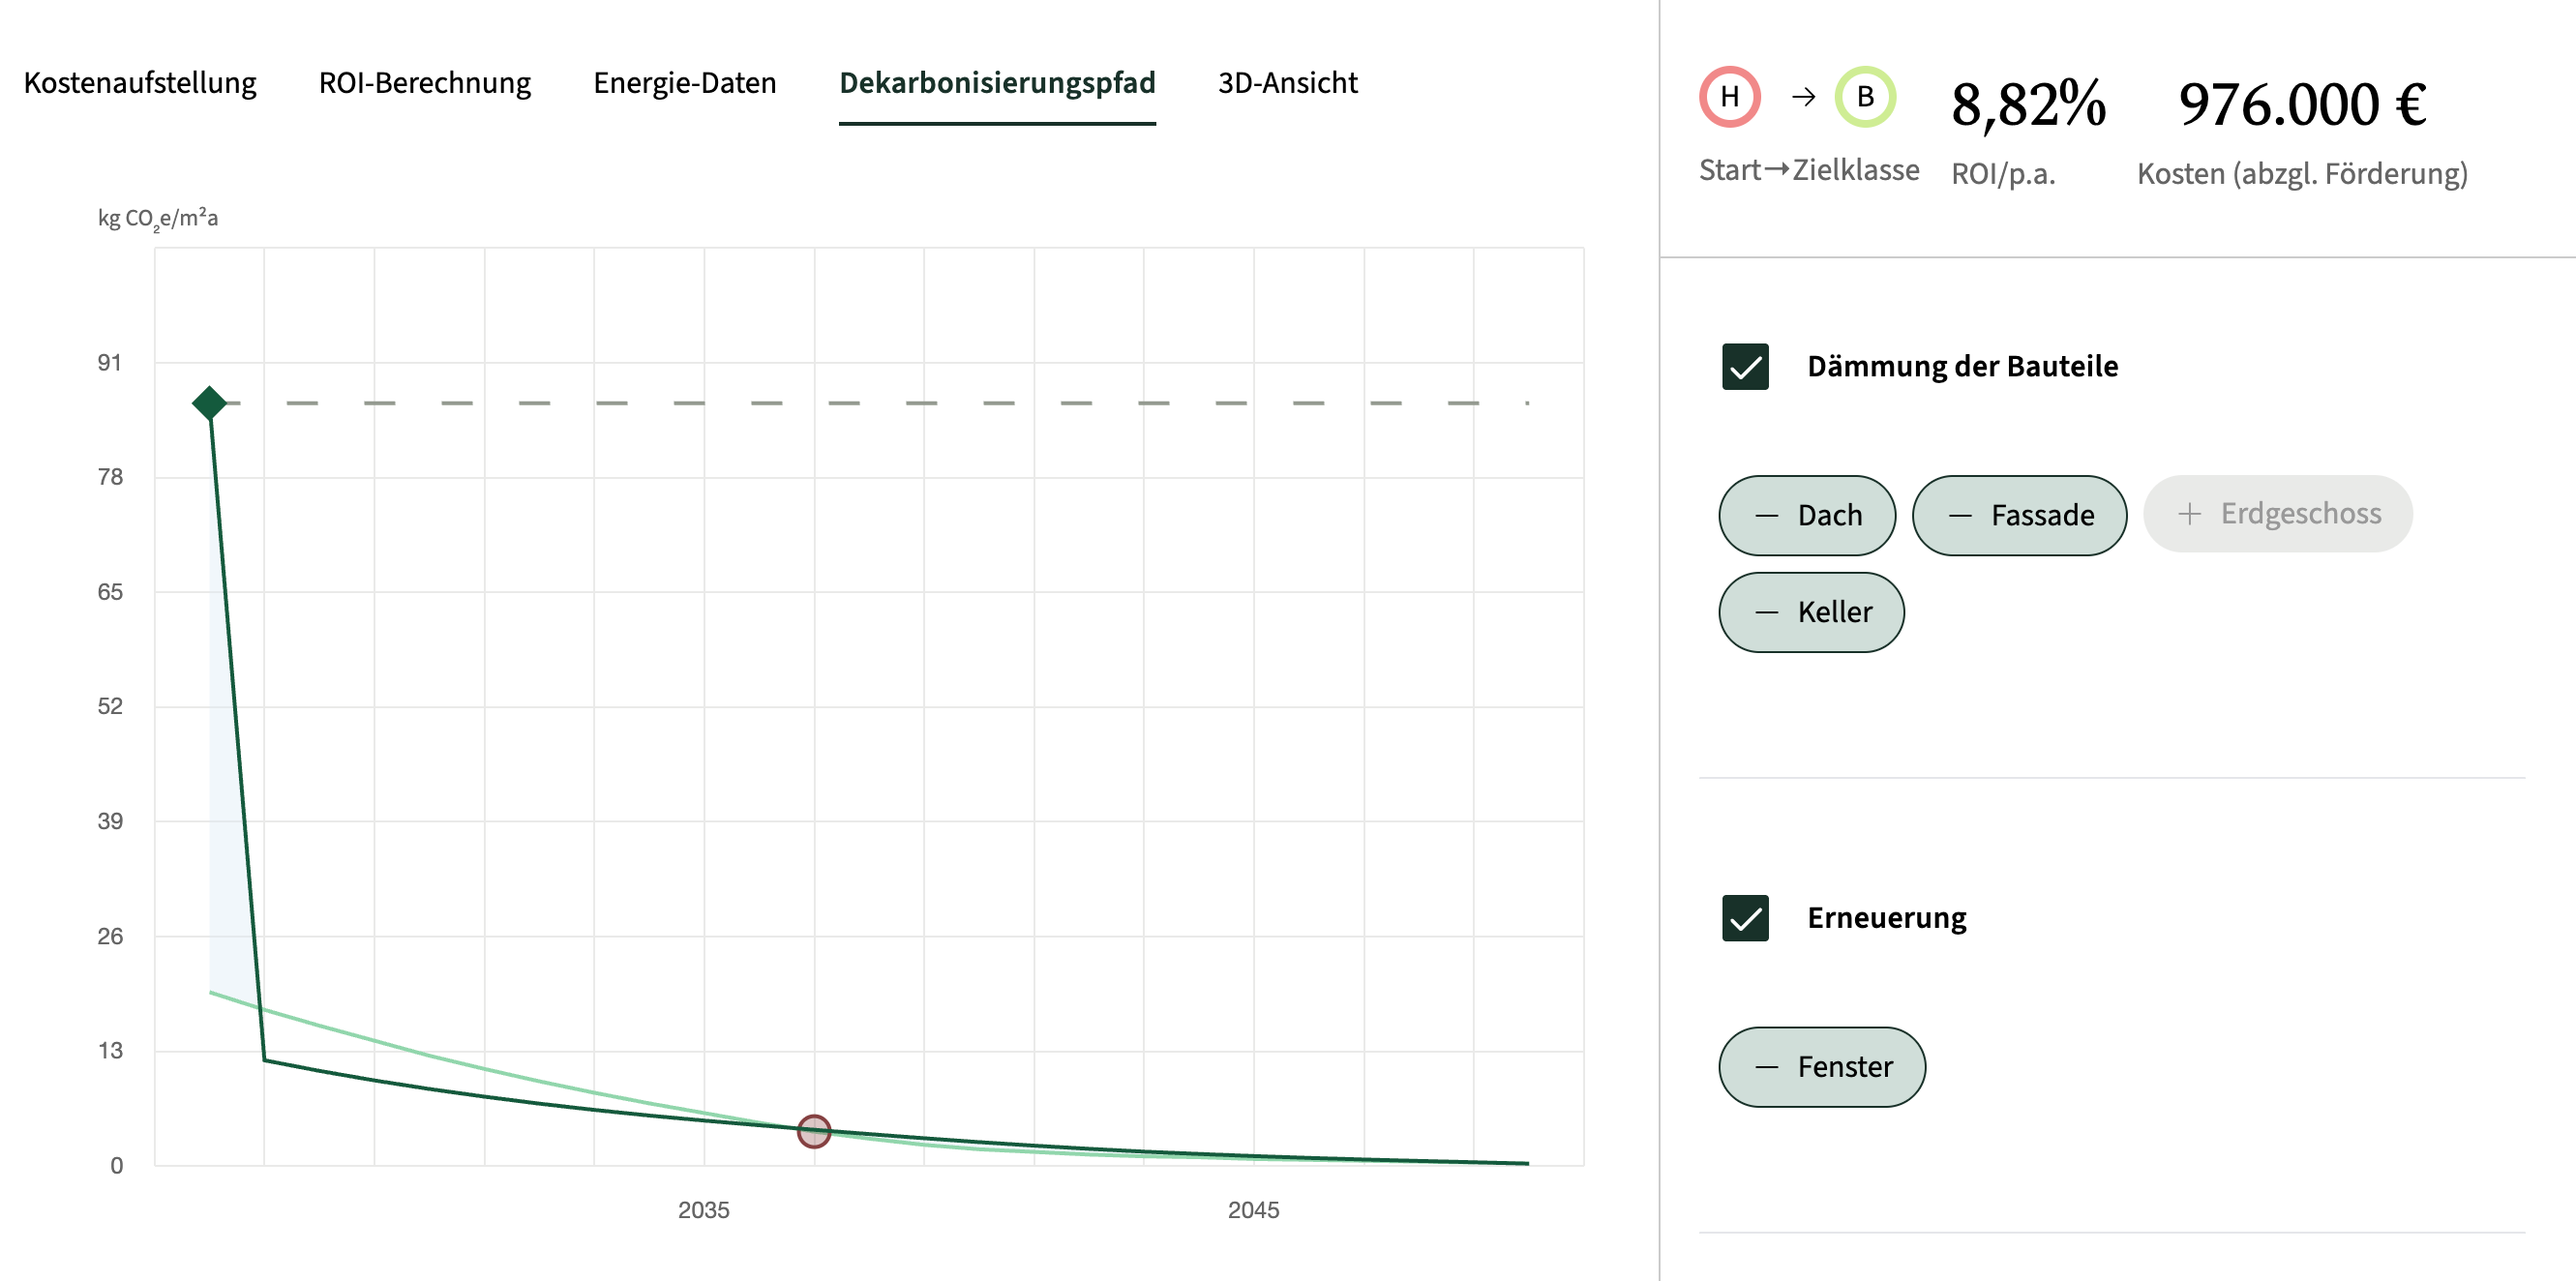
Task: Click the 13 y-axis tick label
Action: coord(110,1050)
